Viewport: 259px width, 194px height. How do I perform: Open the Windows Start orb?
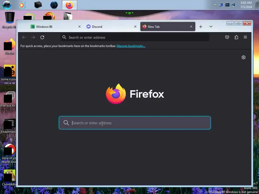(7, 5)
